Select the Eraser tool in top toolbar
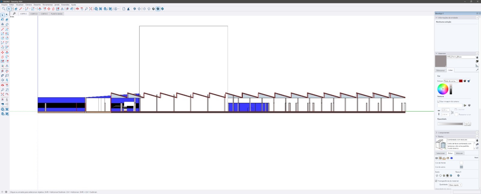 pyautogui.click(x=16, y=9)
